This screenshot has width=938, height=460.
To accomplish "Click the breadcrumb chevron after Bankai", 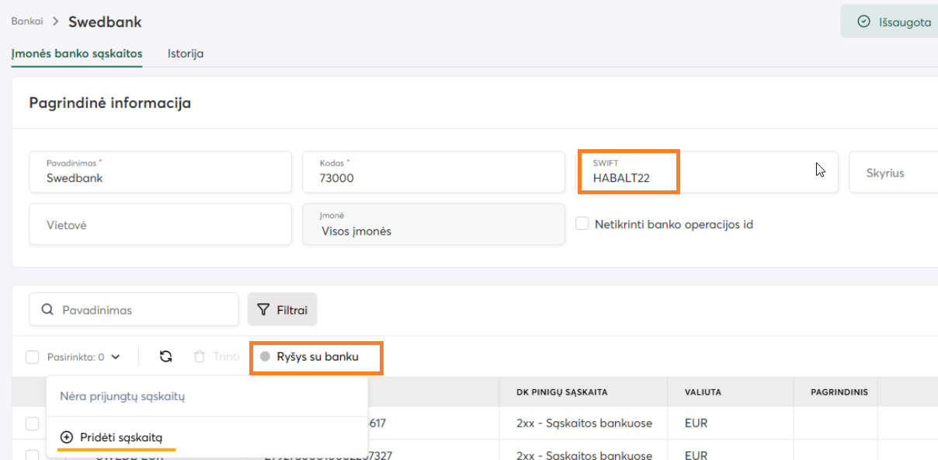I will [x=56, y=22].
